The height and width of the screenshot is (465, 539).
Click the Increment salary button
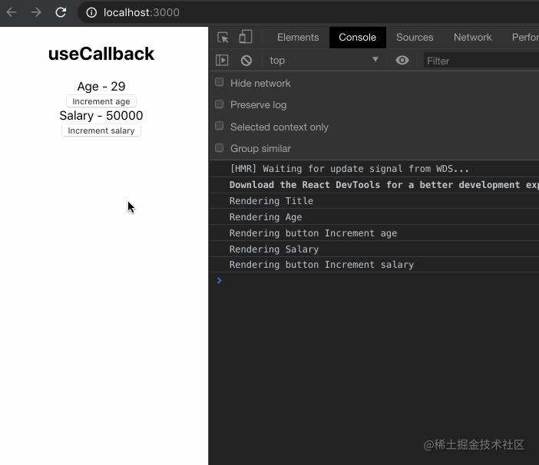point(101,130)
